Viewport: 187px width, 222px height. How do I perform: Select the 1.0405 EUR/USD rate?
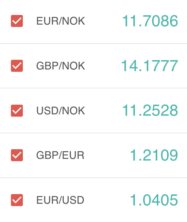(154, 200)
